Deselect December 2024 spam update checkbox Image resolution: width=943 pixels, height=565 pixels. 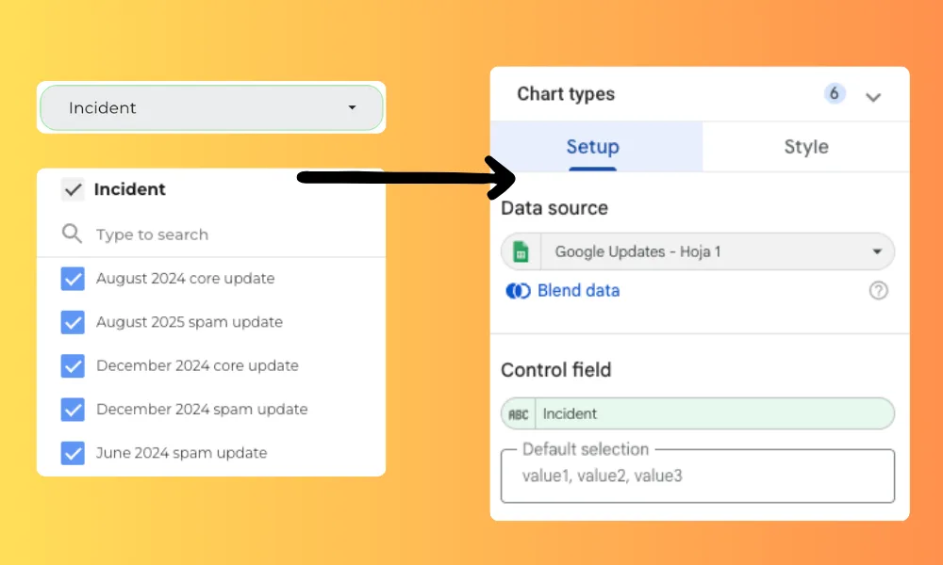tap(73, 410)
